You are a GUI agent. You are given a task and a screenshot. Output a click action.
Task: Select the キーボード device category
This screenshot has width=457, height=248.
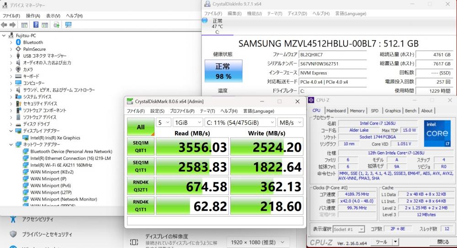point(31,76)
